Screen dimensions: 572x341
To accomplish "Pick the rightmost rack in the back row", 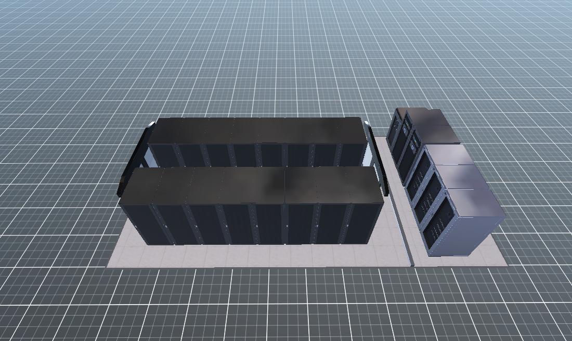I will pos(352,154).
